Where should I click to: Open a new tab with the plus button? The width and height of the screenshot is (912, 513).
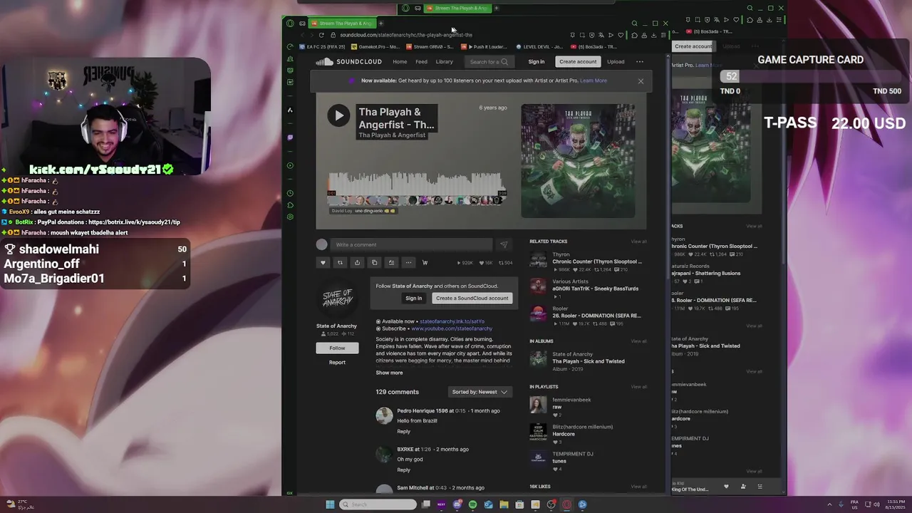tap(380, 24)
